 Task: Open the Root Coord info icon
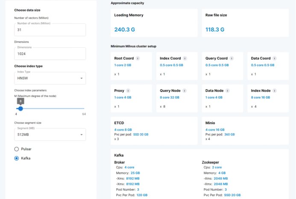tap(138, 59)
